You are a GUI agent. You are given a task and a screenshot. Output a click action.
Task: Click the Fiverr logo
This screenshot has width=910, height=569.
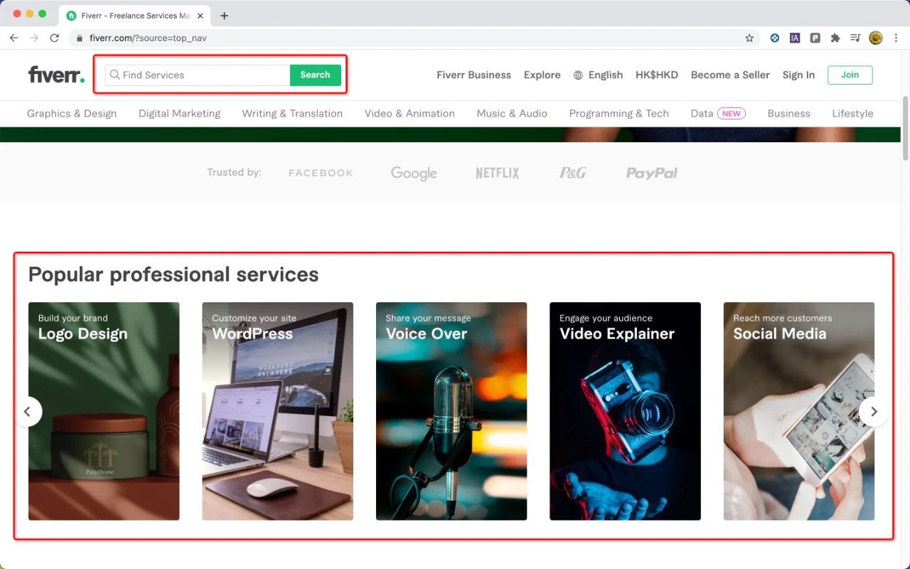pyautogui.click(x=56, y=75)
